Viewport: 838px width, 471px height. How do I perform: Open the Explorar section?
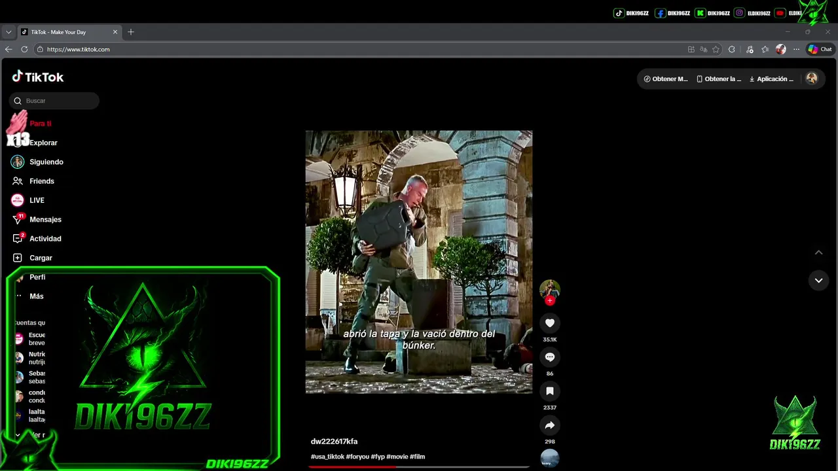pos(43,143)
